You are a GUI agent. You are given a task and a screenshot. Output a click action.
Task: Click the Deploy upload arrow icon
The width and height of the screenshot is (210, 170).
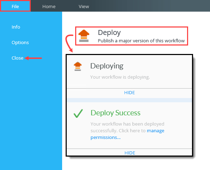pyautogui.click(x=84, y=36)
